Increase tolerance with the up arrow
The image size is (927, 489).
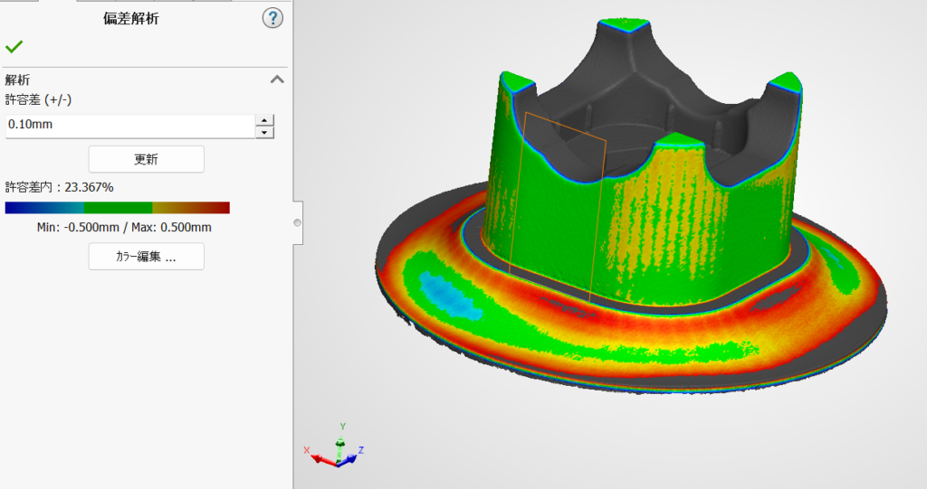pos(264,119)
